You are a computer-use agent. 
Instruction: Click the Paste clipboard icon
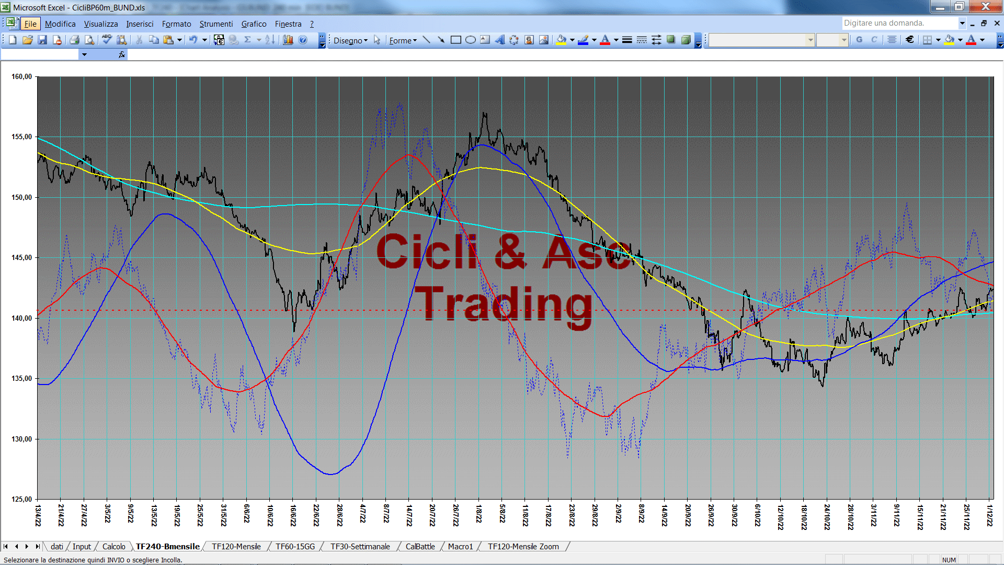tap(168, 40)
